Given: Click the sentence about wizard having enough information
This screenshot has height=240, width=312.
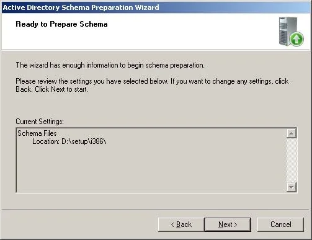Looking at the screenshot, I should tap(110, 65).
